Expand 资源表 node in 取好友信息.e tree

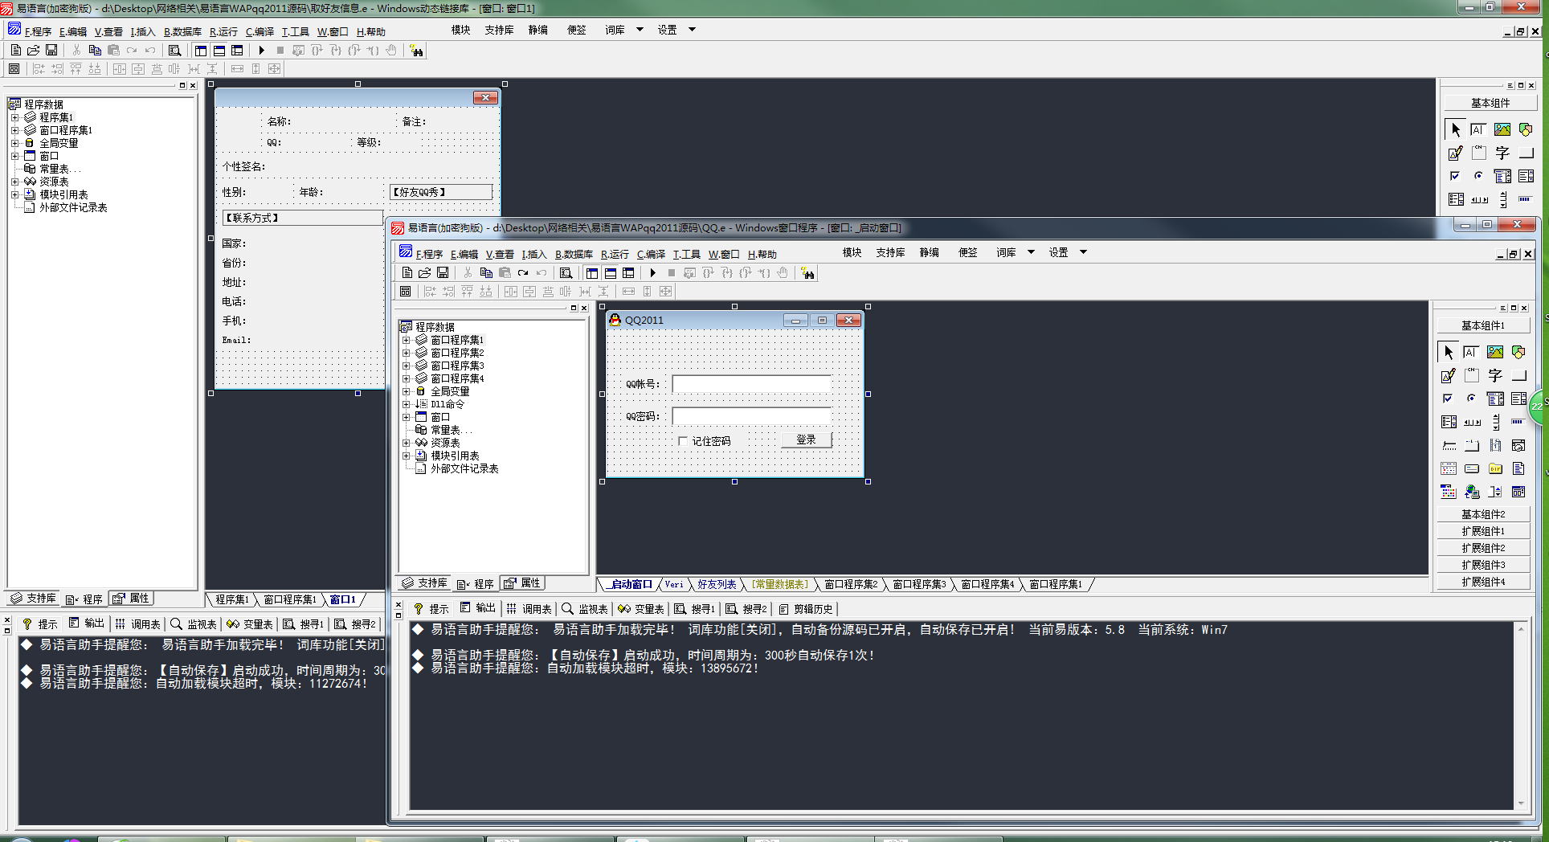14,182
